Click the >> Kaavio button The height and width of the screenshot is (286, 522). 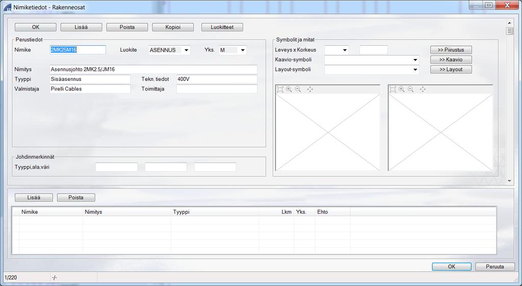point(451,60)
